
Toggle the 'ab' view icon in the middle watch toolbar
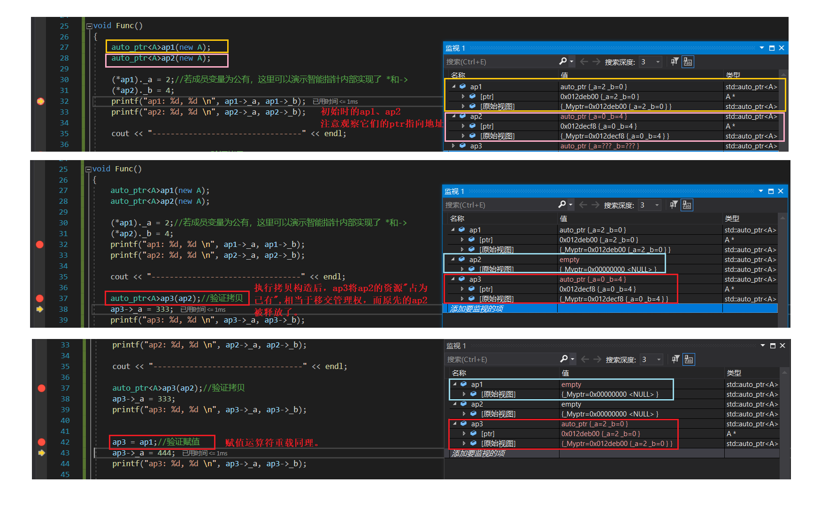click(x=687, y=205)
